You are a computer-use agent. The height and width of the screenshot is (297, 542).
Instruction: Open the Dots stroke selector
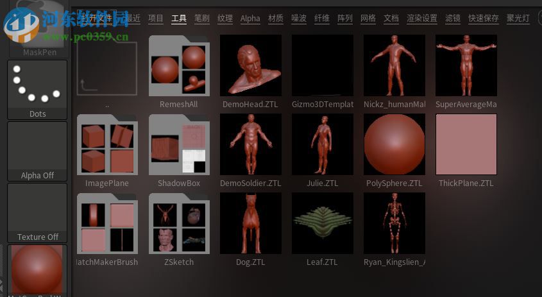tap(37, 90)
